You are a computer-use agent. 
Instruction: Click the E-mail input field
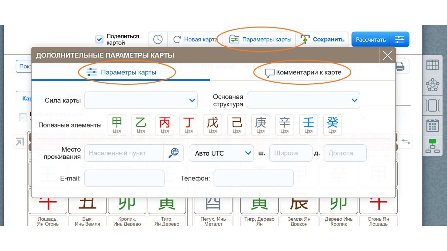click(x=124, y=178)
